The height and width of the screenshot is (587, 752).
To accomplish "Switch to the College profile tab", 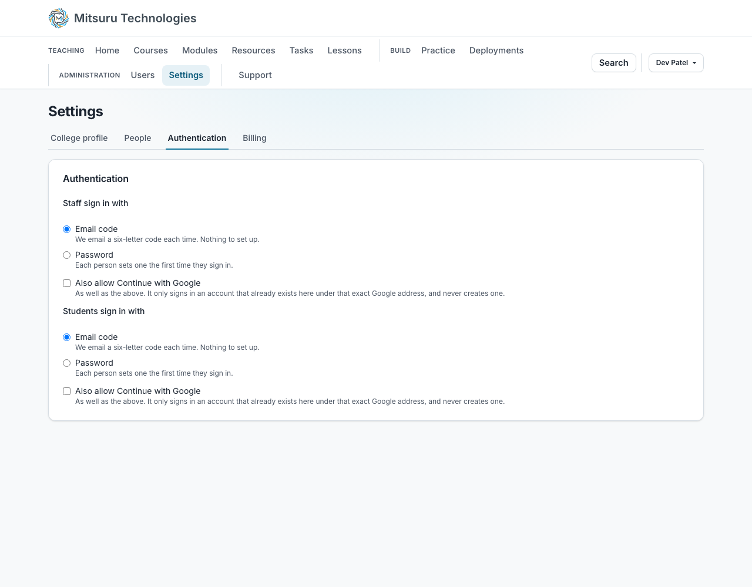I will click(x=79, y=138).
